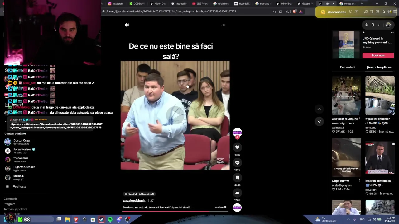Viewport: 399px width, 224px height.
Task: Like the video with the heart icon
Action: click(237, 147)
